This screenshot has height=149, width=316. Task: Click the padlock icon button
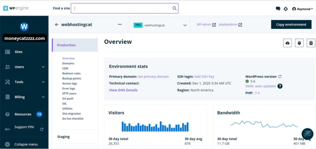pos(299,43)
